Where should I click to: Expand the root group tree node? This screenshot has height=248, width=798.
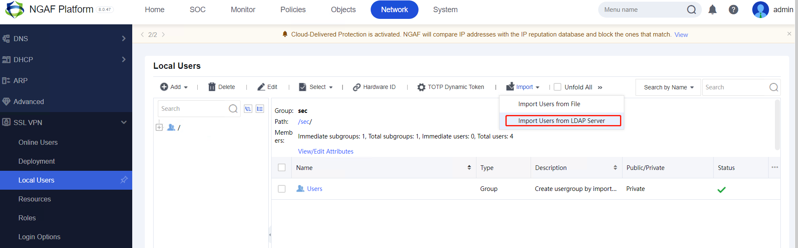(159, 127)
